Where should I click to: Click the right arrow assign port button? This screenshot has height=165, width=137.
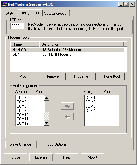68,106
